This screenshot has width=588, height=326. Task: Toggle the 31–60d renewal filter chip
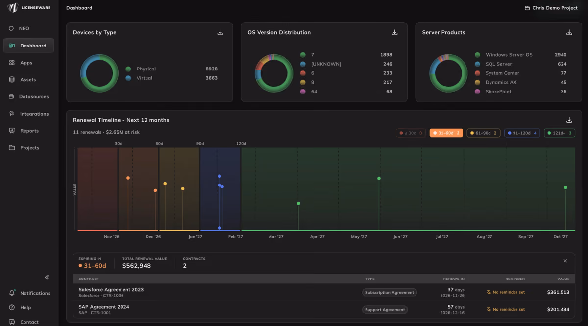(446, 133)
